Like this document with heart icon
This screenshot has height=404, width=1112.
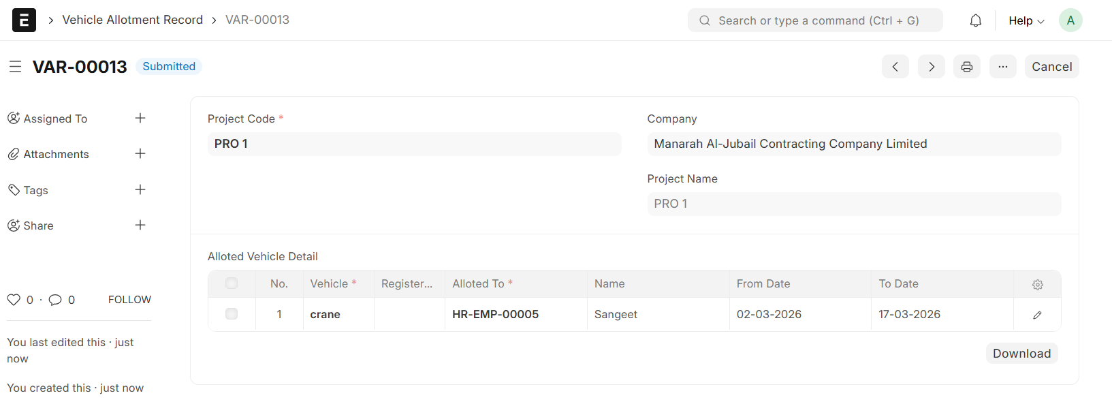(14, 300)
